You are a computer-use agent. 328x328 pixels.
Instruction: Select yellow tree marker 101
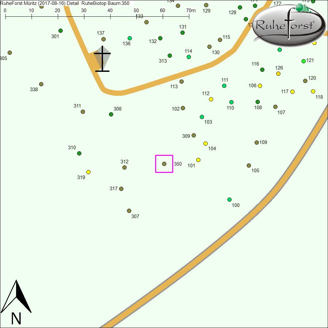198,160
